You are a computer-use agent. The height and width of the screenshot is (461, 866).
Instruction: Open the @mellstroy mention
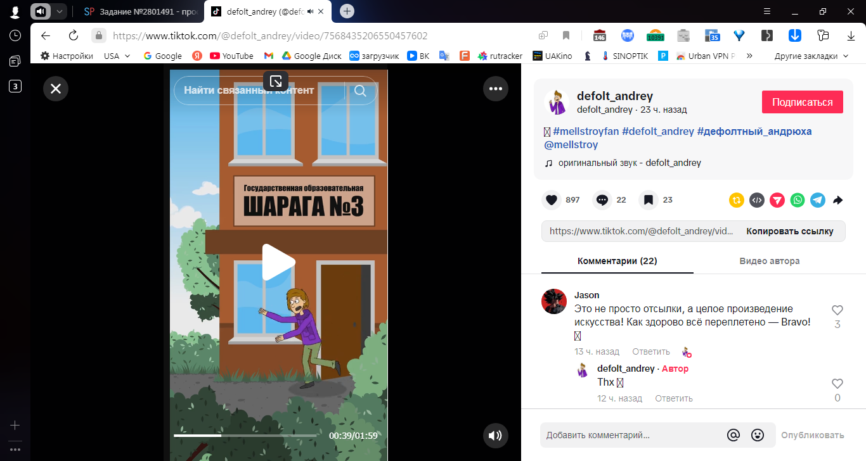[571, 144]
